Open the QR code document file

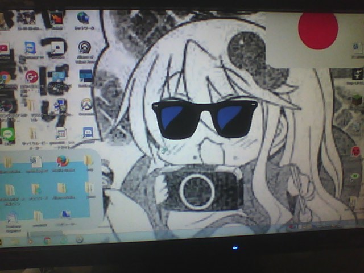coord(36,162)
